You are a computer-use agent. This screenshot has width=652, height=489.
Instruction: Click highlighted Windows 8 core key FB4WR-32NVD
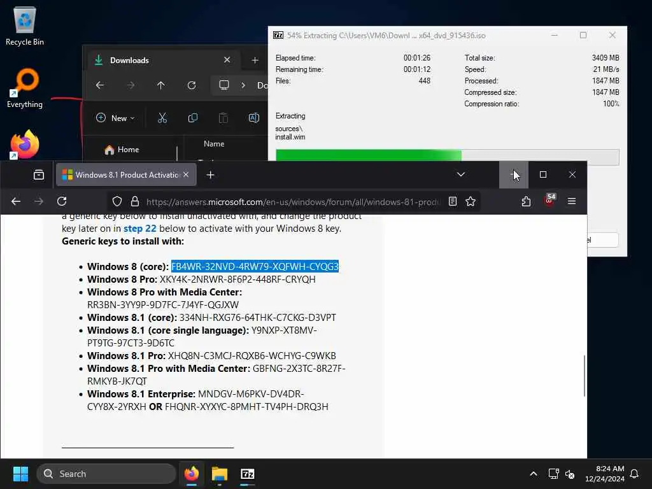tap(255, 267)
